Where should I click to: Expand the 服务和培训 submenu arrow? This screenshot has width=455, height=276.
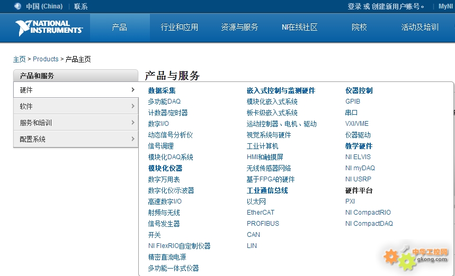click(x=133, y=123)
